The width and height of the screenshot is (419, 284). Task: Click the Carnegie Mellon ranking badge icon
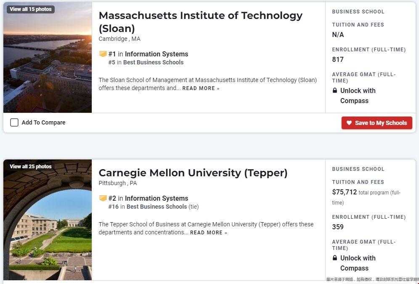pos(103,198)
